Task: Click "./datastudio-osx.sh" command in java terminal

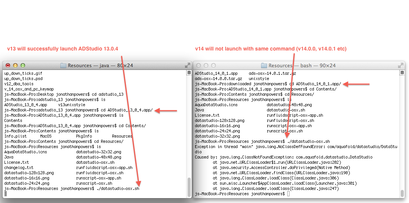Action: (118, 188)
